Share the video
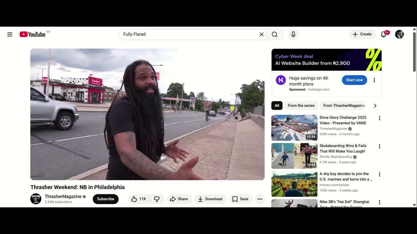 pos(179,199)
